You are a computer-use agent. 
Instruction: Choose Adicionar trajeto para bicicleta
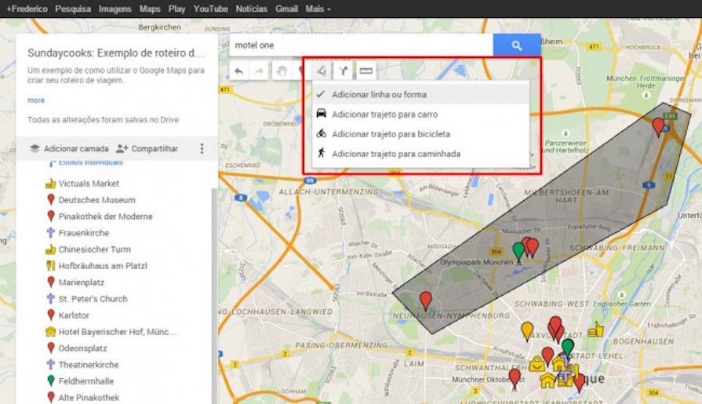click(420, 134)
